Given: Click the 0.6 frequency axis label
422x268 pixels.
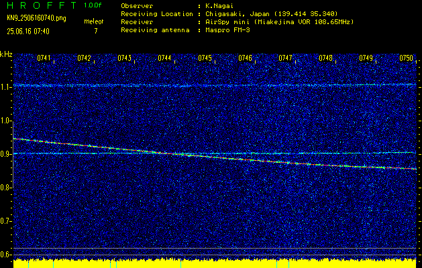Looking at the screenshot, I should point(5,255).
